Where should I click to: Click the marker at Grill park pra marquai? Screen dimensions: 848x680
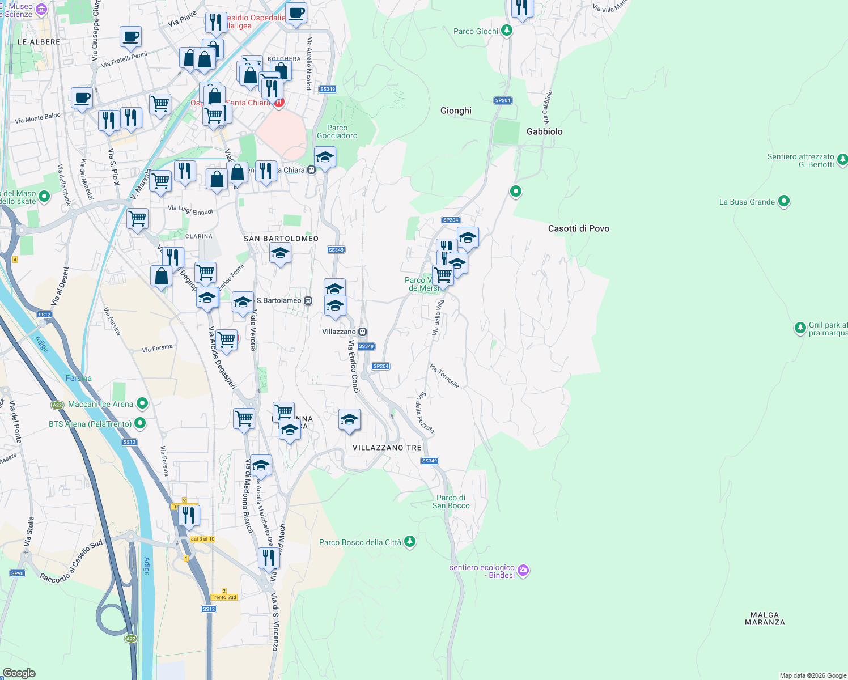pos(800,328)
